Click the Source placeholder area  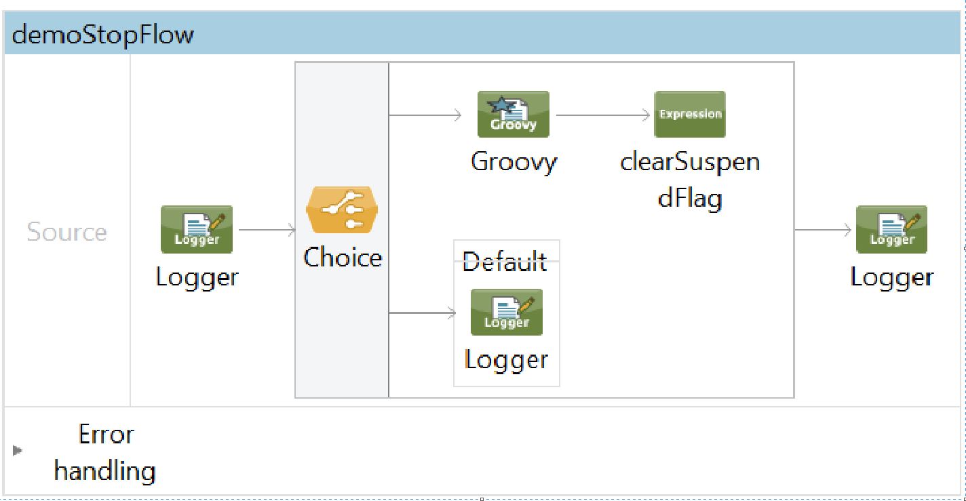coord(66,232)
